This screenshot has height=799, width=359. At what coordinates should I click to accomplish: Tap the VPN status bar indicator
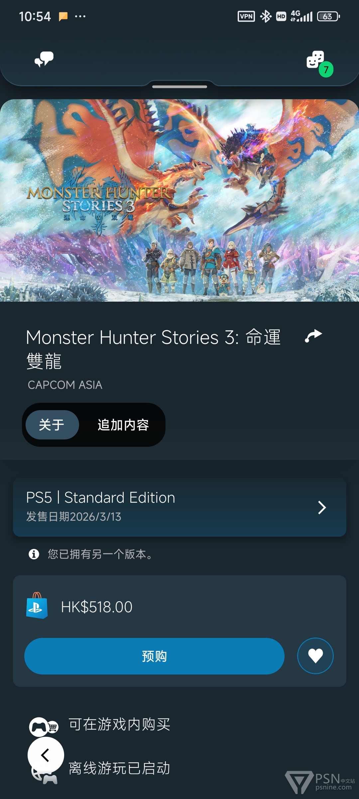tap(246, 16)
